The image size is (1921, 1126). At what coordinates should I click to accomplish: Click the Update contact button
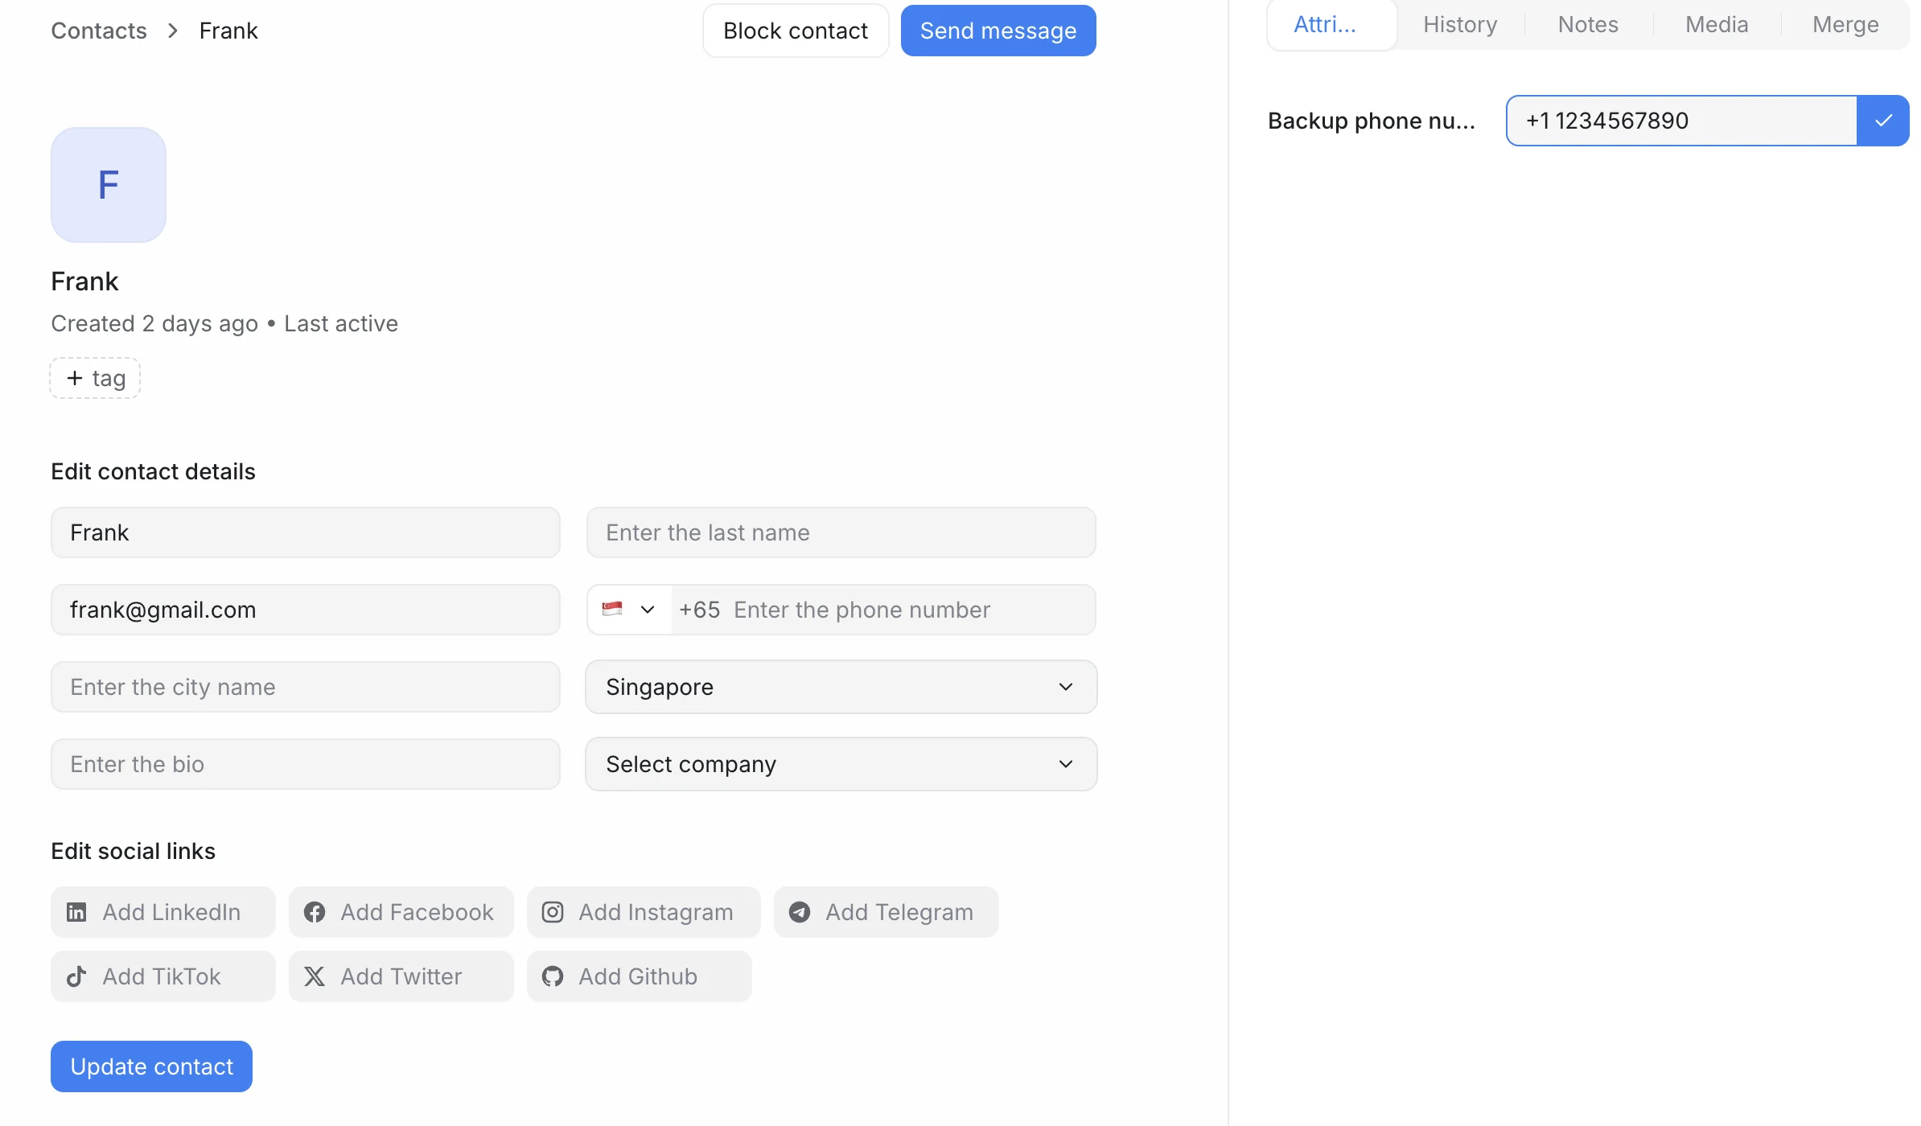click(152, 1066)
